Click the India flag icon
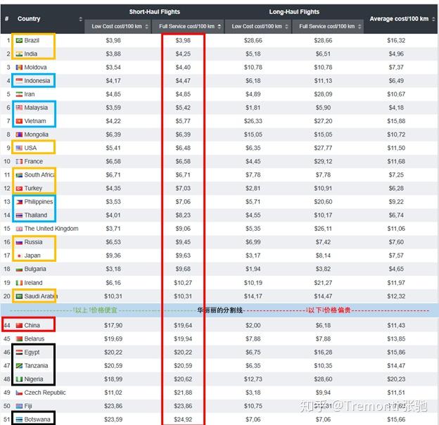The image size is (439, 425). (19, 54)
